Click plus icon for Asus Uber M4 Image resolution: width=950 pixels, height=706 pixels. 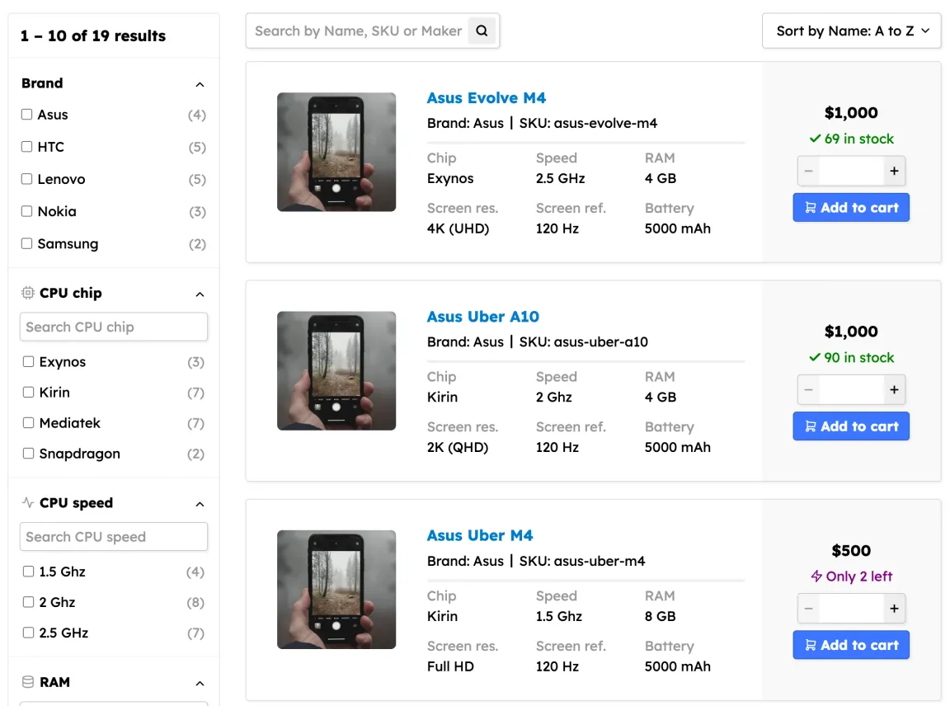894,609
